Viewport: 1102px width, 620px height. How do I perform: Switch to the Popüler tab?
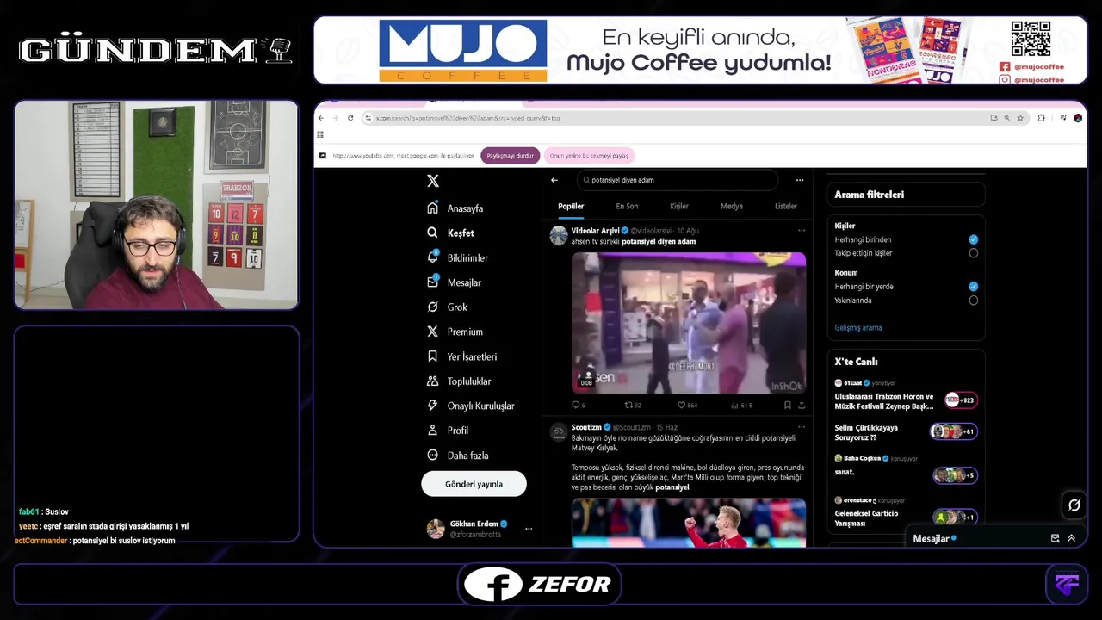tap(571, 207)
